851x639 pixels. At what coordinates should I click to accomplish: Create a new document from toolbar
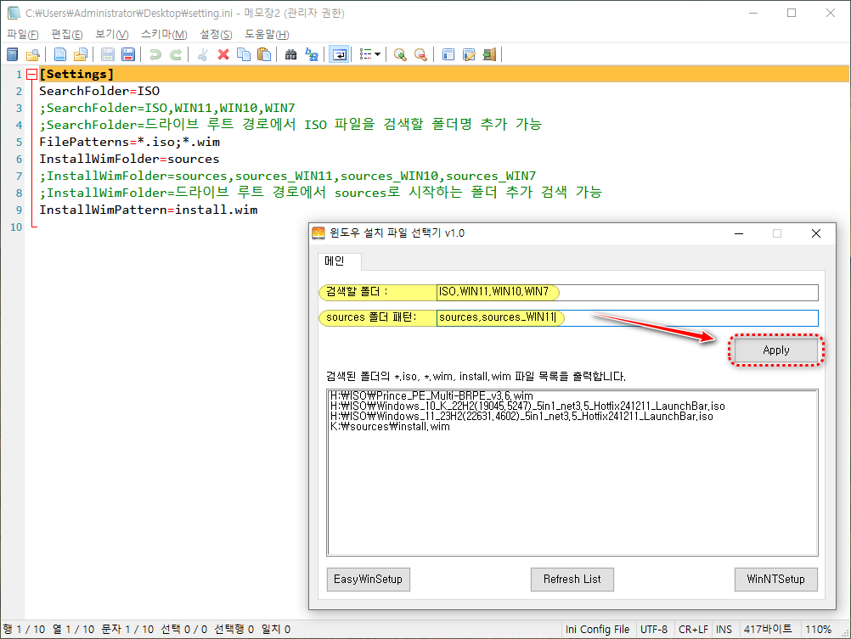60,54
